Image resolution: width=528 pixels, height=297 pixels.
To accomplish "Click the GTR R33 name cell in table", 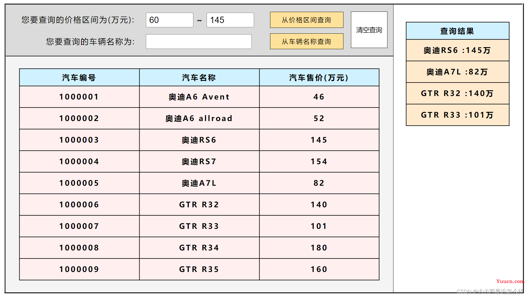I will 199,226.
